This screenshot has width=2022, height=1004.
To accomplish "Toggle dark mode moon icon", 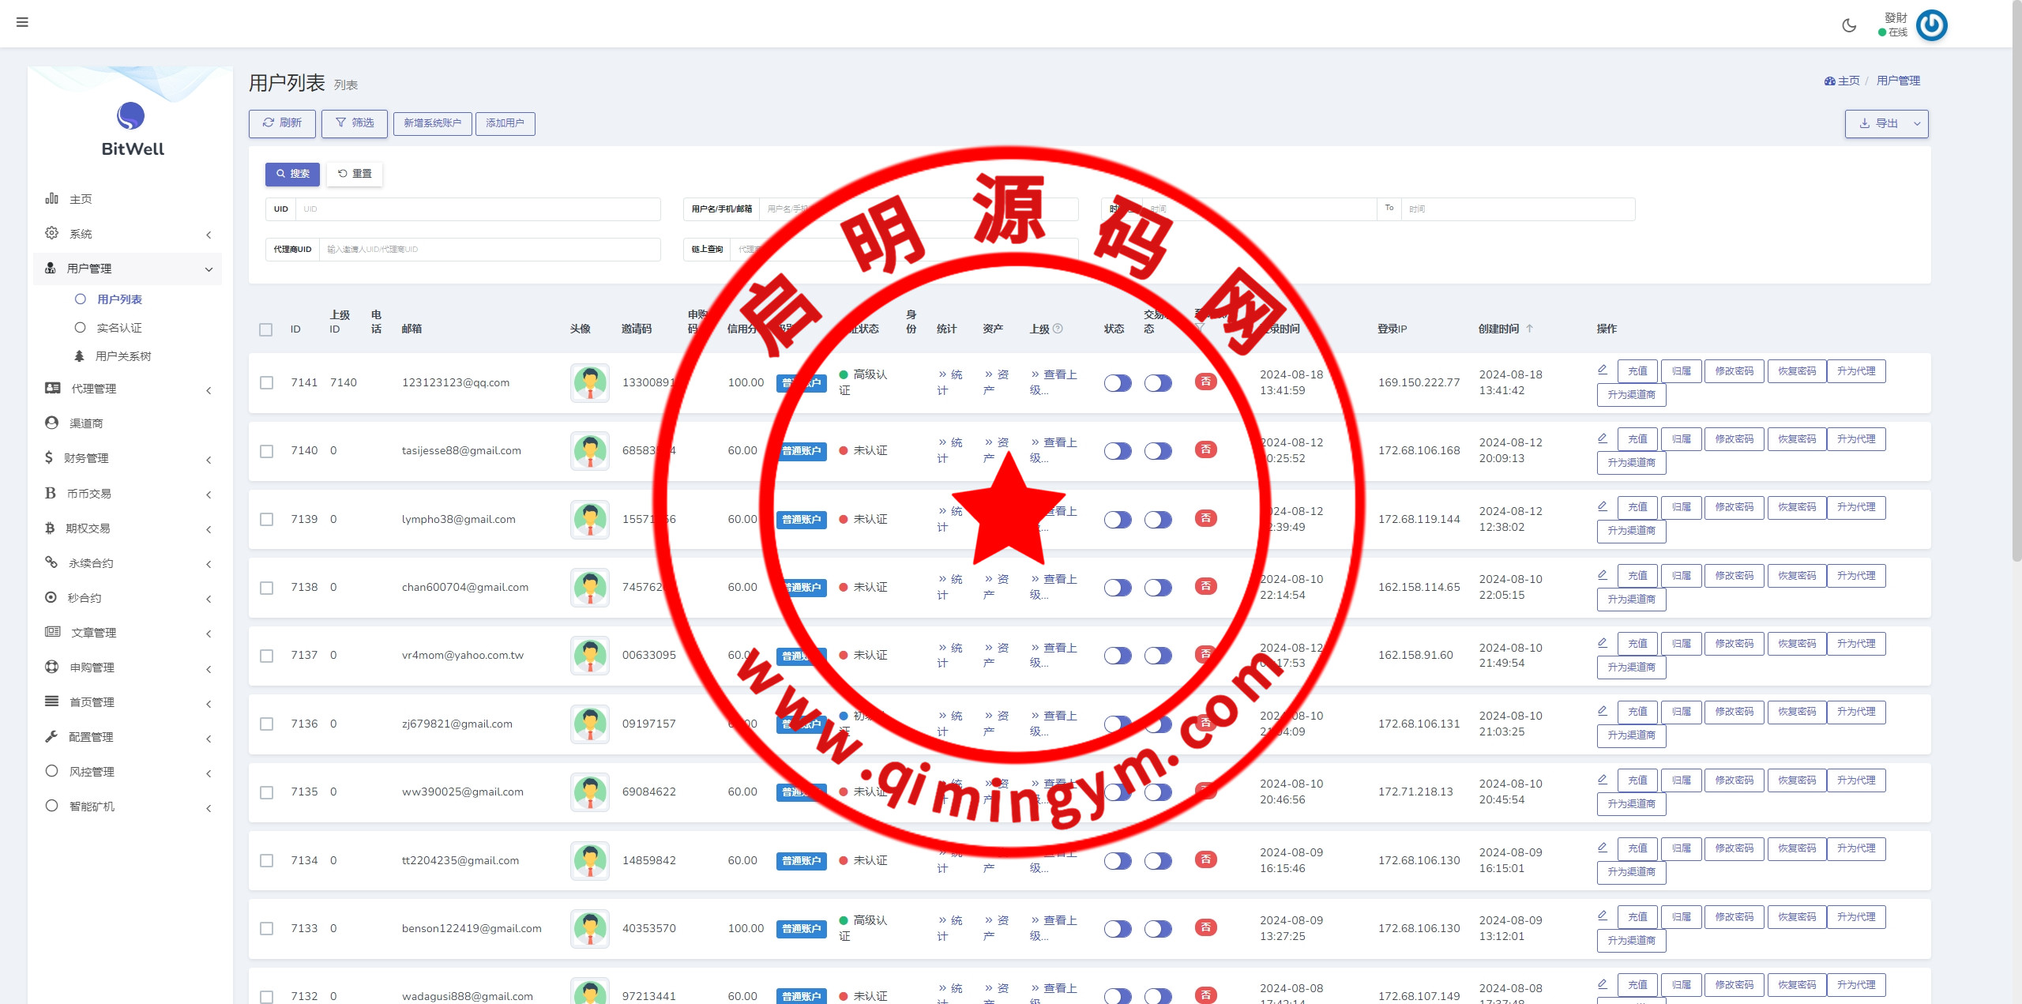I will [x=1849, y=25].
